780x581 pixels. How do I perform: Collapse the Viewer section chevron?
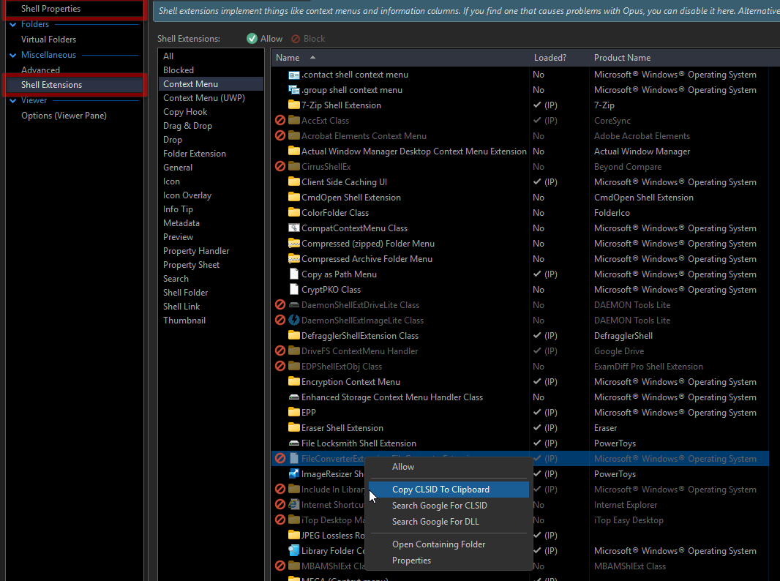point(12,100)
